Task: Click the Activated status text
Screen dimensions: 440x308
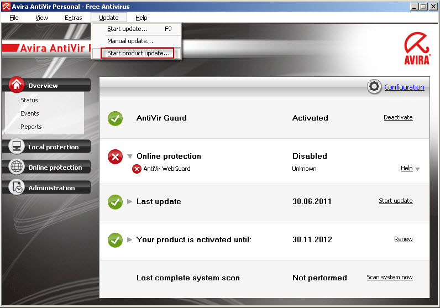Action: click(310, 118)
